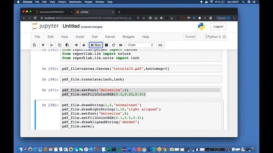Click setFillColorRGB line in cell 57
The width and height of the screenshot is (273, 153).
[x=104, y=94]
